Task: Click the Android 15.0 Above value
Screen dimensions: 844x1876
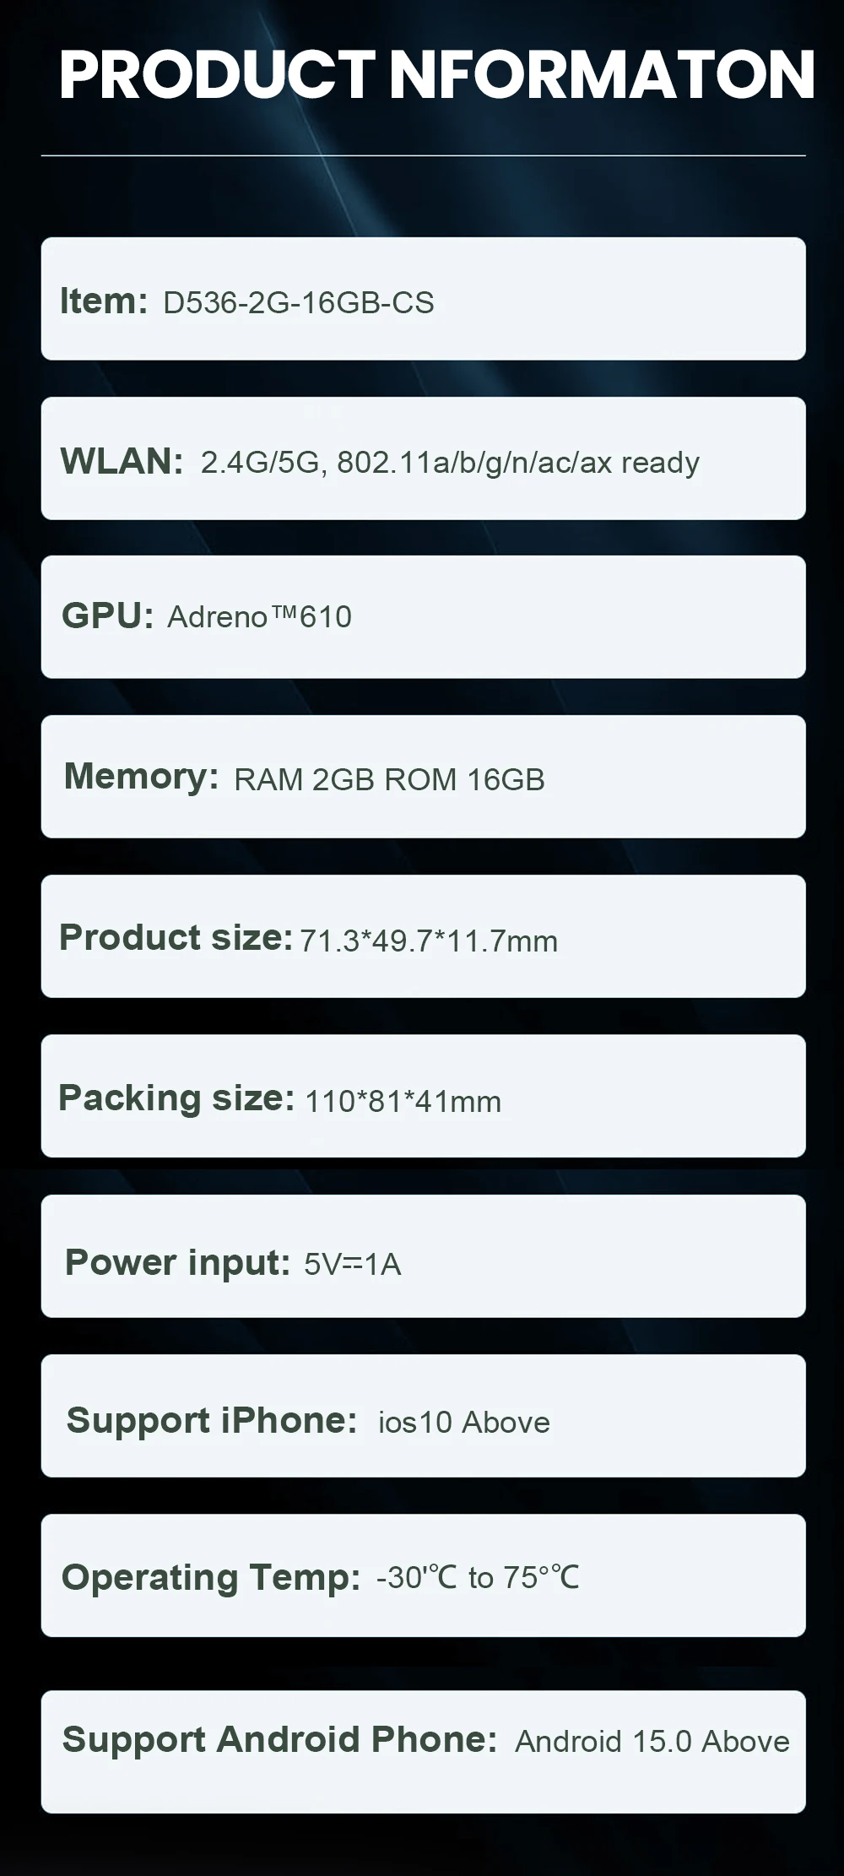Action: click(652, 1741)
